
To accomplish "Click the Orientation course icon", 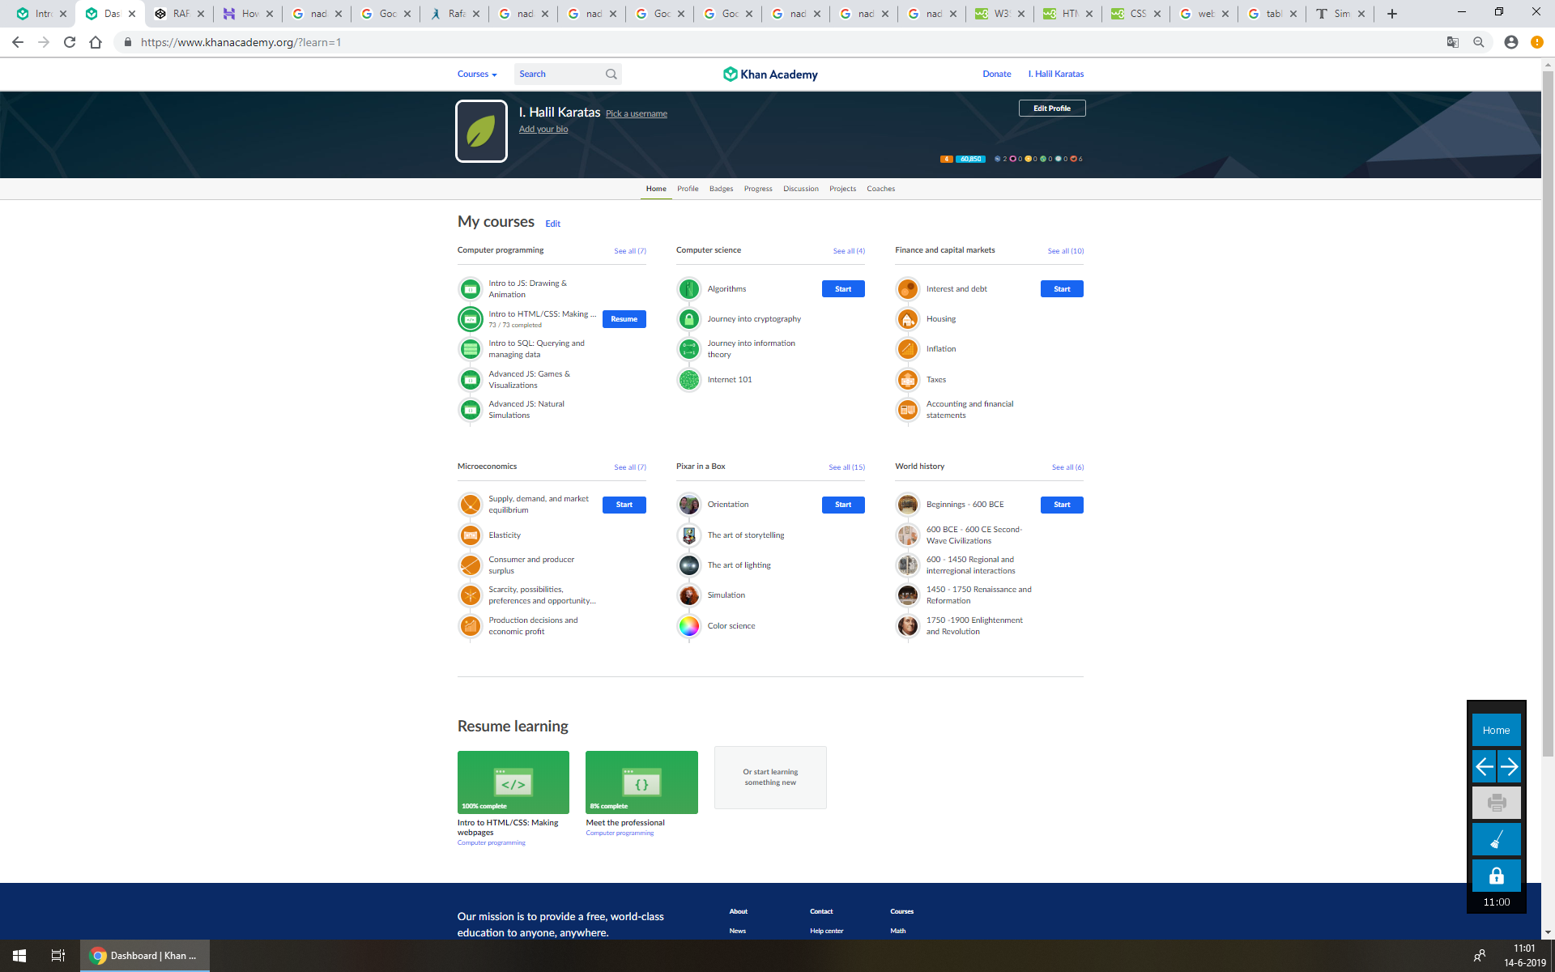I will 689,505.
